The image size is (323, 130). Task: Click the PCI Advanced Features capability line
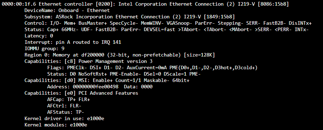click(81, 93)
